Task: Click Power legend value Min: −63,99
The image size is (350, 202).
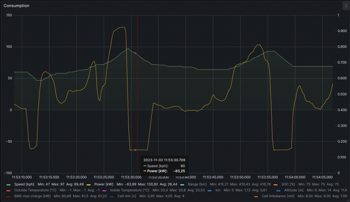Action: 126,184
